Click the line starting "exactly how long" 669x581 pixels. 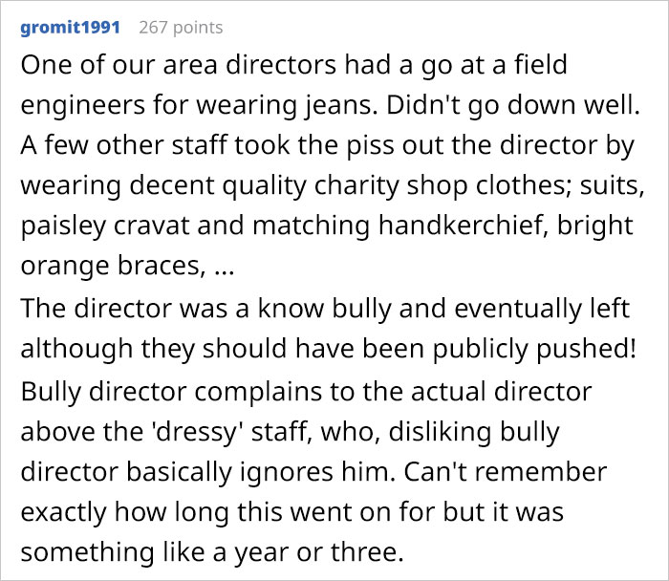coord(292,513)
